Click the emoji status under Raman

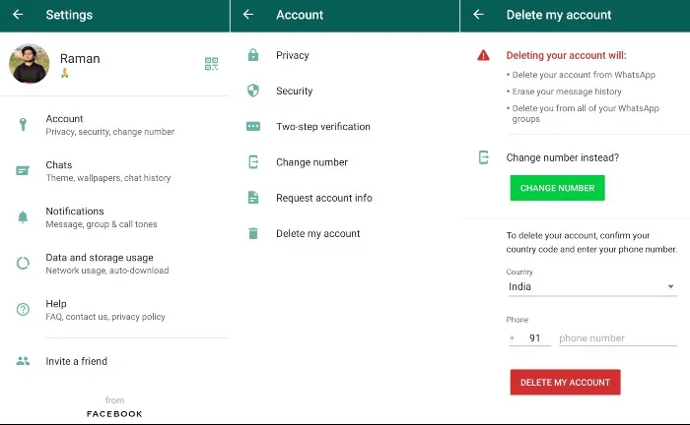click(x=65, y=73)
